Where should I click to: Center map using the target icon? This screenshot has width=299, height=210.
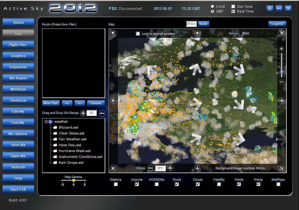coord(281,133)
